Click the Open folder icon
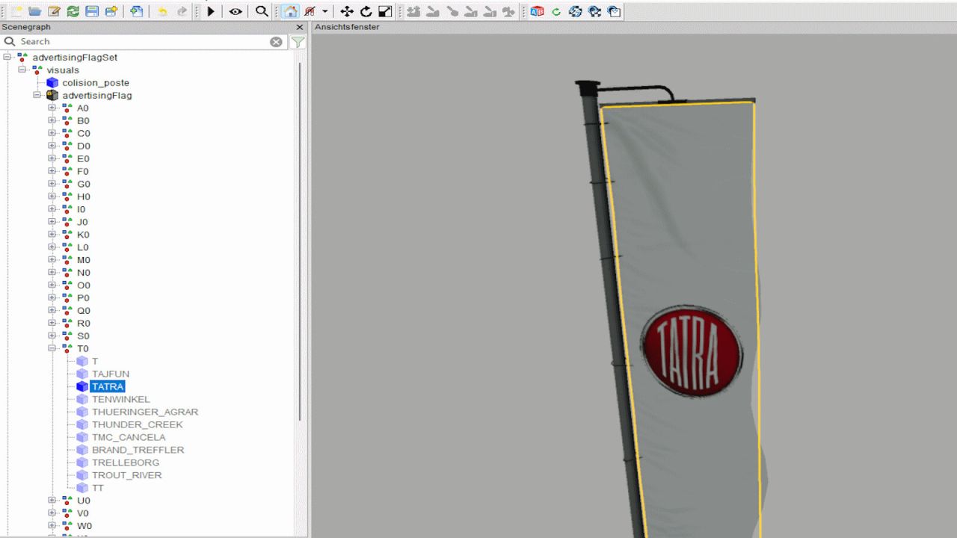957x538 pixels. point(34,11)
